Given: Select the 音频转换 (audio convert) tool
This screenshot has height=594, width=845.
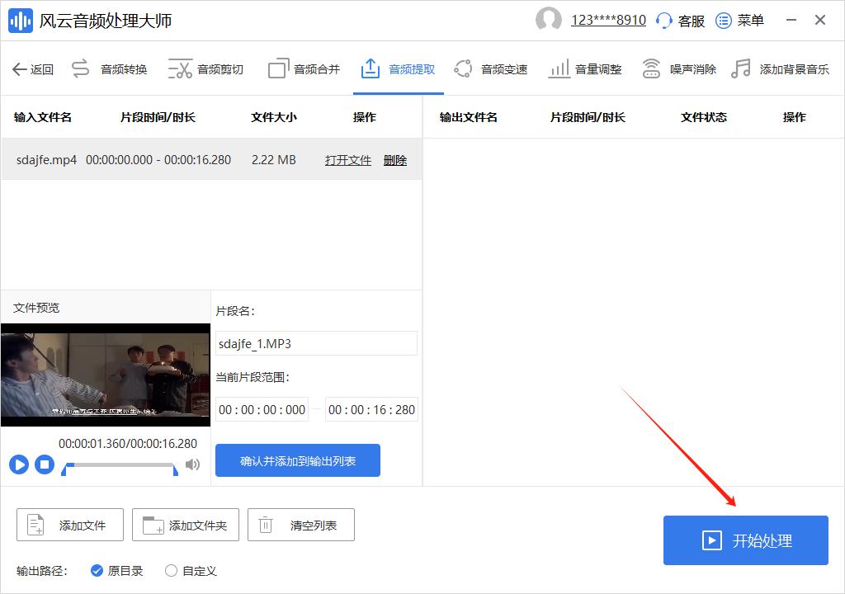Looking at the screenshot, I should [x=107, y=68].
